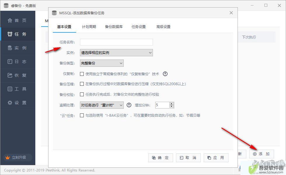Screen dimensions: 286x175
Task: Enable the 仅复制 copy-only backup checkbox
Action: [x=82, y=74]
